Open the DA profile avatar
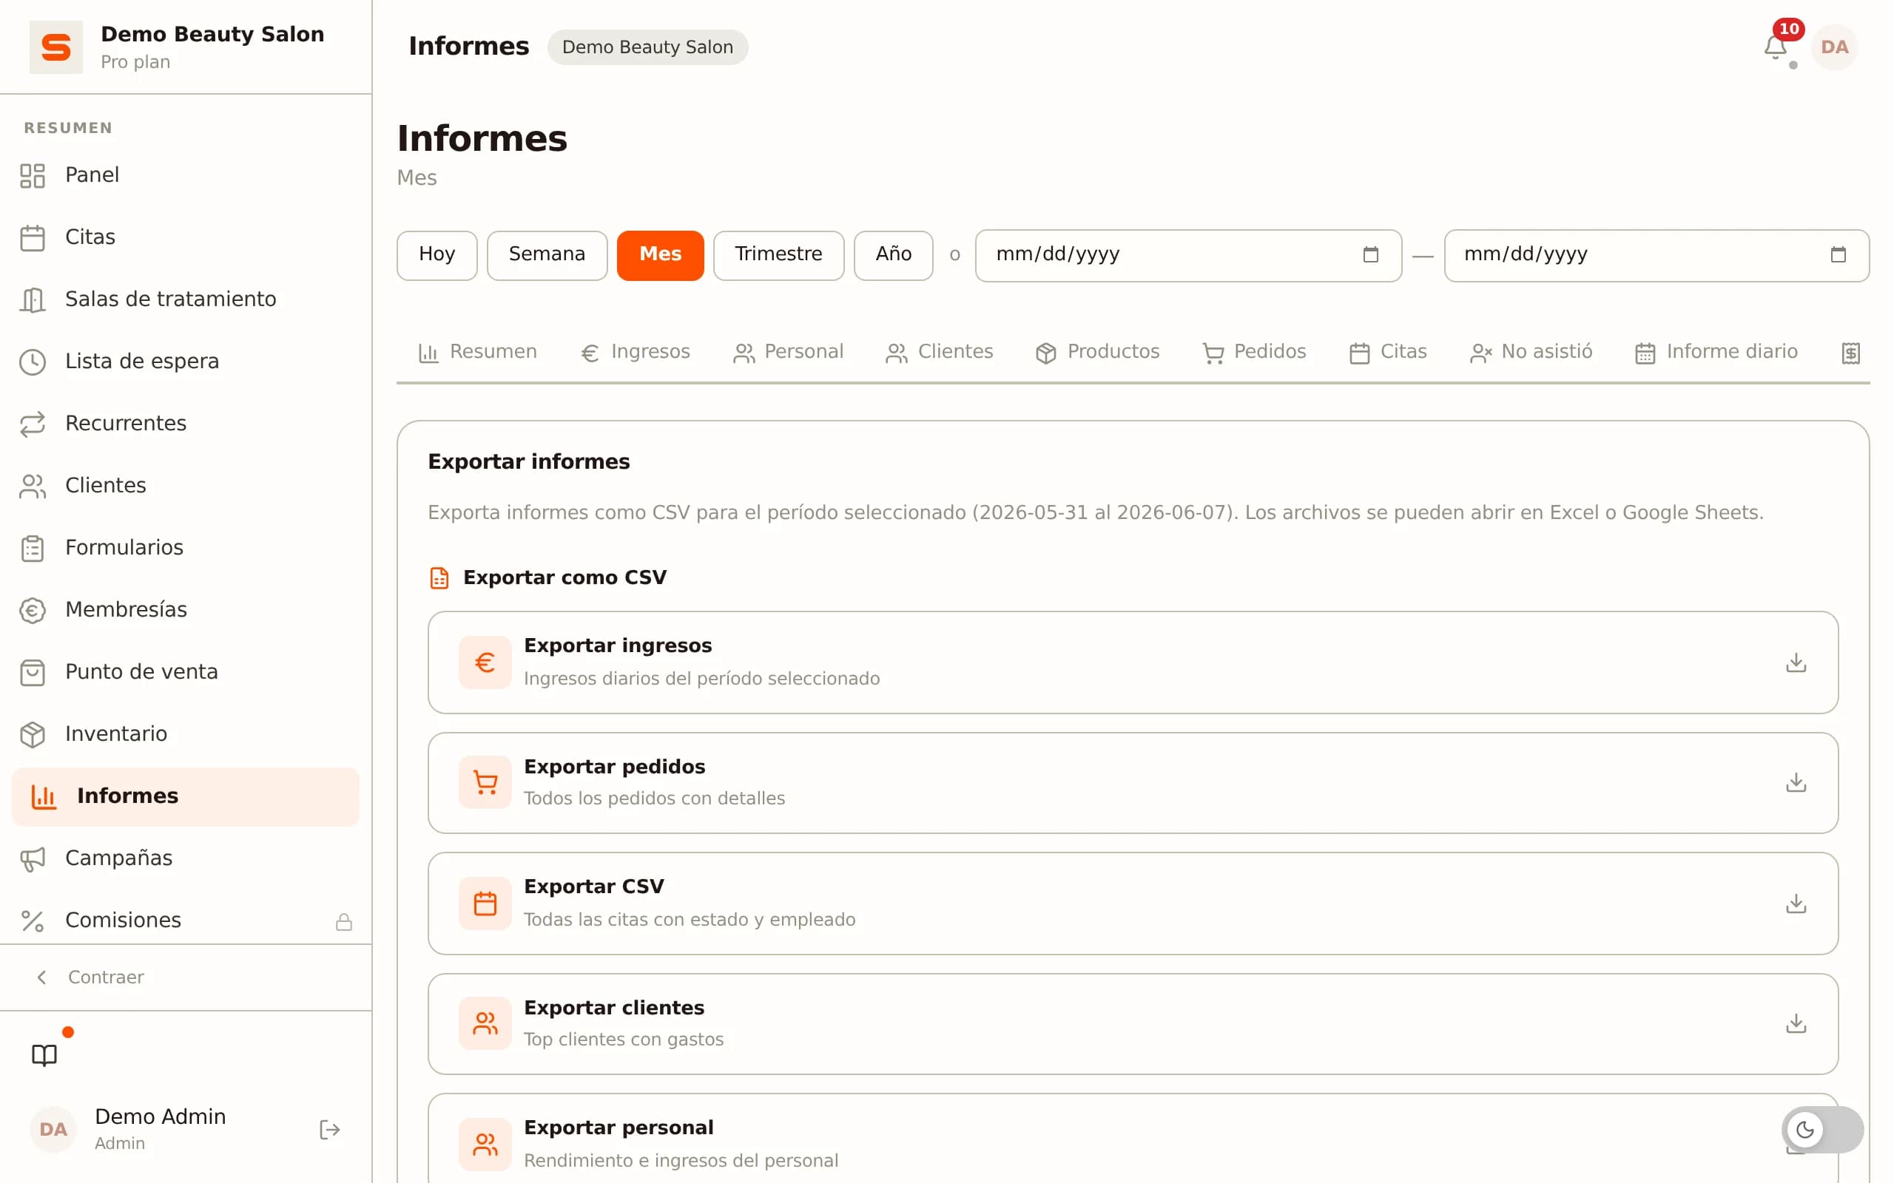This screenshot has height=1183, width=1894. point(1834,47)
